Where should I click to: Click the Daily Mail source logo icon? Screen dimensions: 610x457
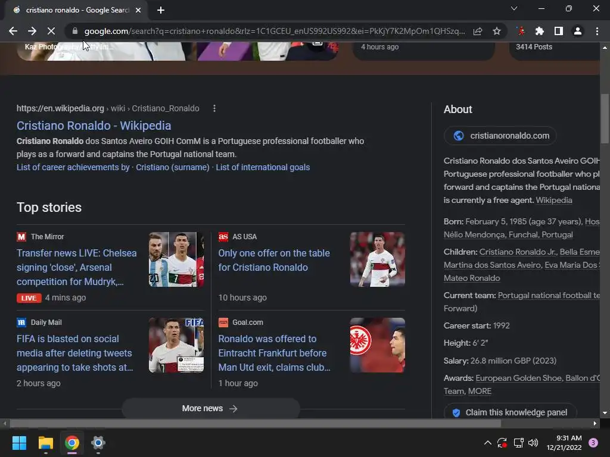(21, 322)
